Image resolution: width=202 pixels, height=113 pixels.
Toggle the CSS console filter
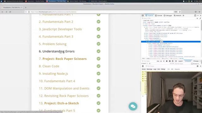point(169,69)
